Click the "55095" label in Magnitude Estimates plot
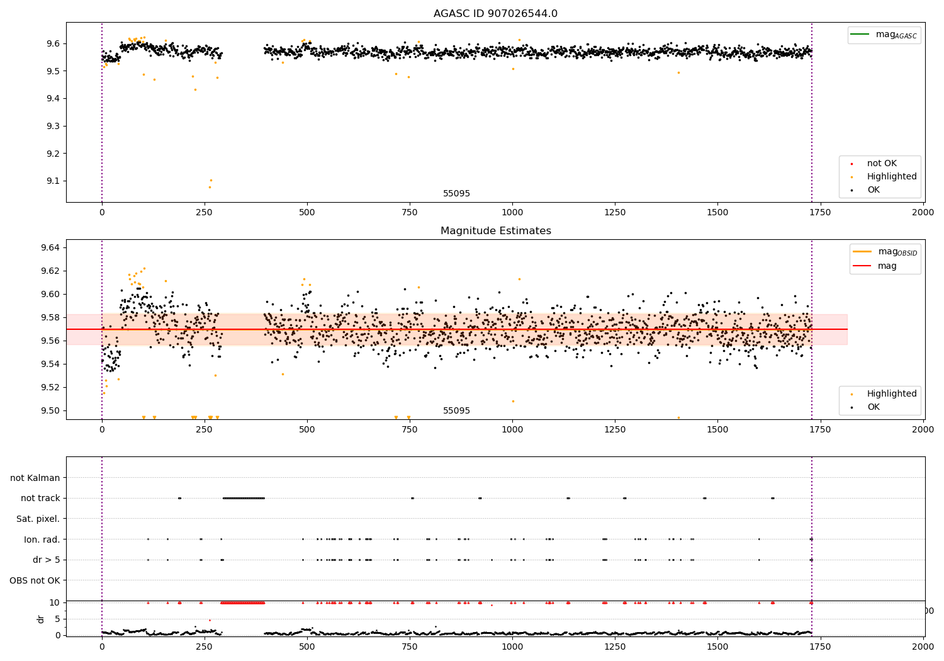This screenshot has width=944, height=661. 456,411
